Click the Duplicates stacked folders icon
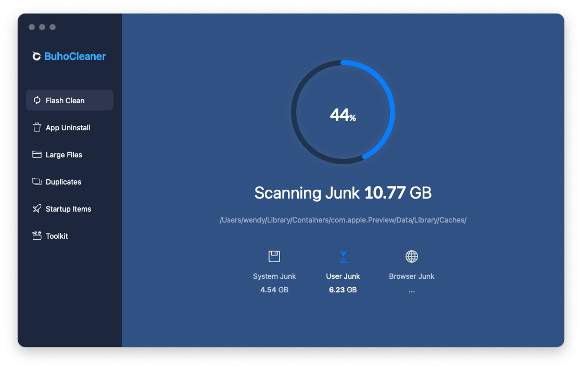Viewport: 582px width, 369px height. tap(37, 181)
